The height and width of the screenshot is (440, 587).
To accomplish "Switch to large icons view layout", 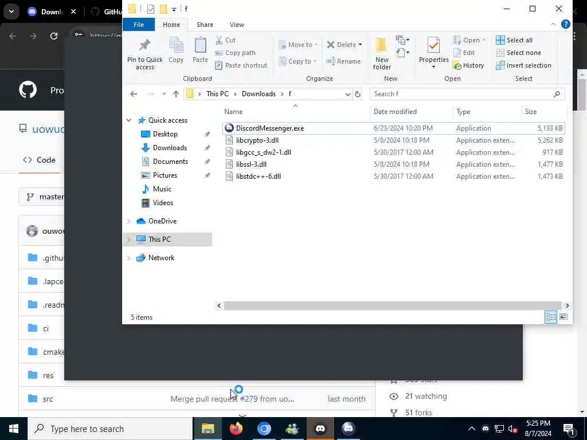I will pos(563,317).
